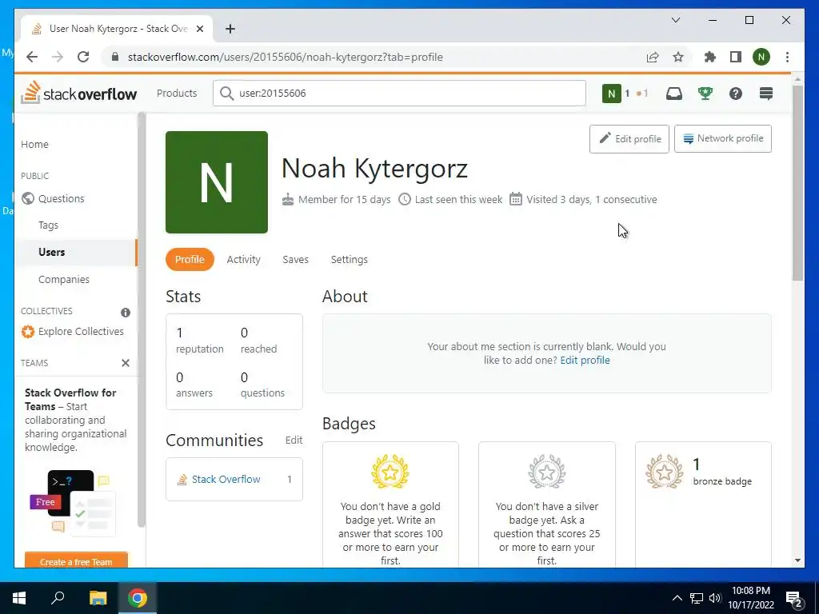Click the search magnifier icon in the search box
Image resolution: width=819 pixels, height=614 pixels.
[226, 94]
